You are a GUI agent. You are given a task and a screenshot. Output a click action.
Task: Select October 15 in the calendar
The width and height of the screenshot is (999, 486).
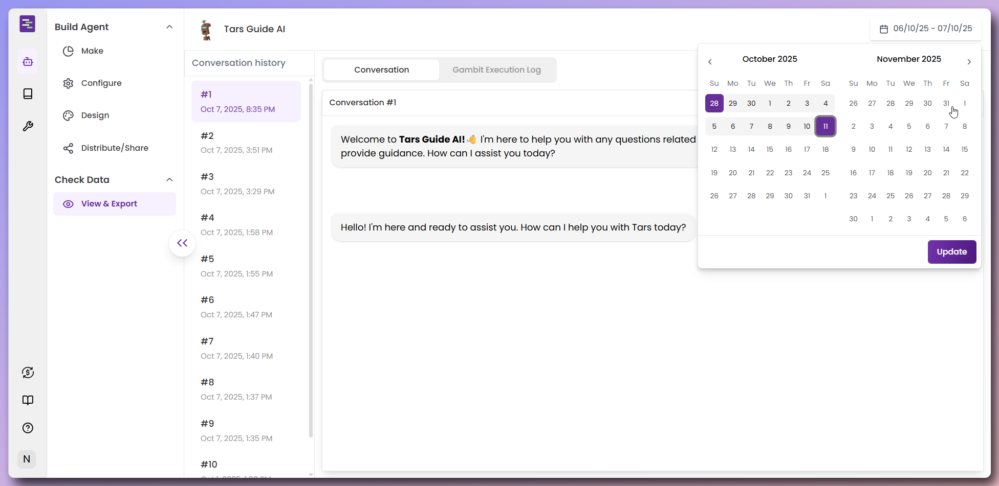(770, 150)
